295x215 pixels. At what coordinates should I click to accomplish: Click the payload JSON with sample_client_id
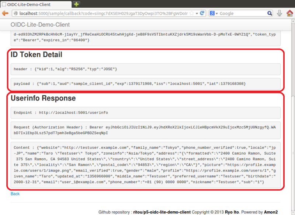click(145, 84)
